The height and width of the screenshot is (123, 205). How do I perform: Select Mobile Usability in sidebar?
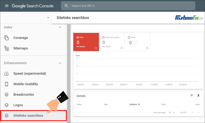tap(25, 84)
